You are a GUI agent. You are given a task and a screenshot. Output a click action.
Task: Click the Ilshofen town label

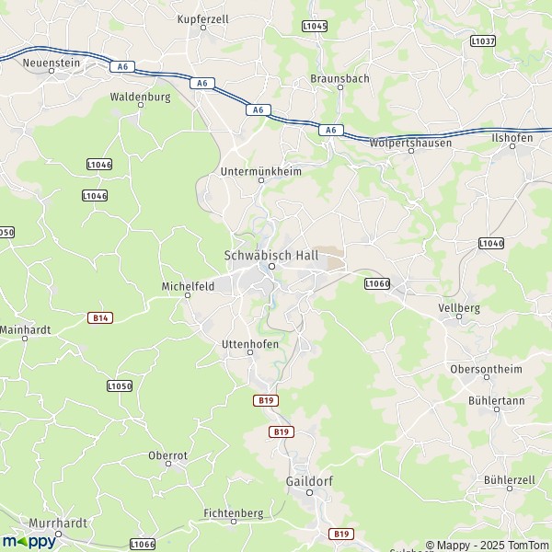512,138
